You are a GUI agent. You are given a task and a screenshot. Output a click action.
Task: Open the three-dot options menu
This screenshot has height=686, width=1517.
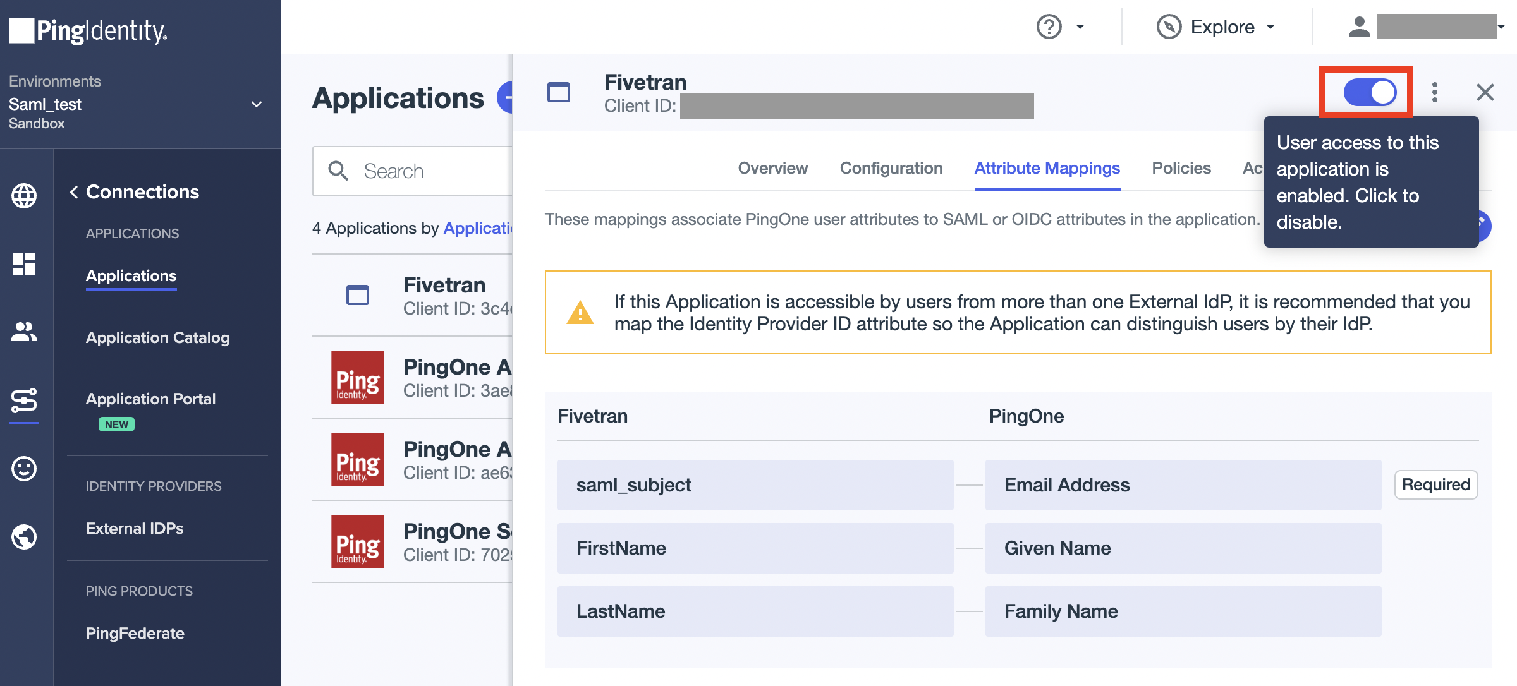[x=1437, y=92]
